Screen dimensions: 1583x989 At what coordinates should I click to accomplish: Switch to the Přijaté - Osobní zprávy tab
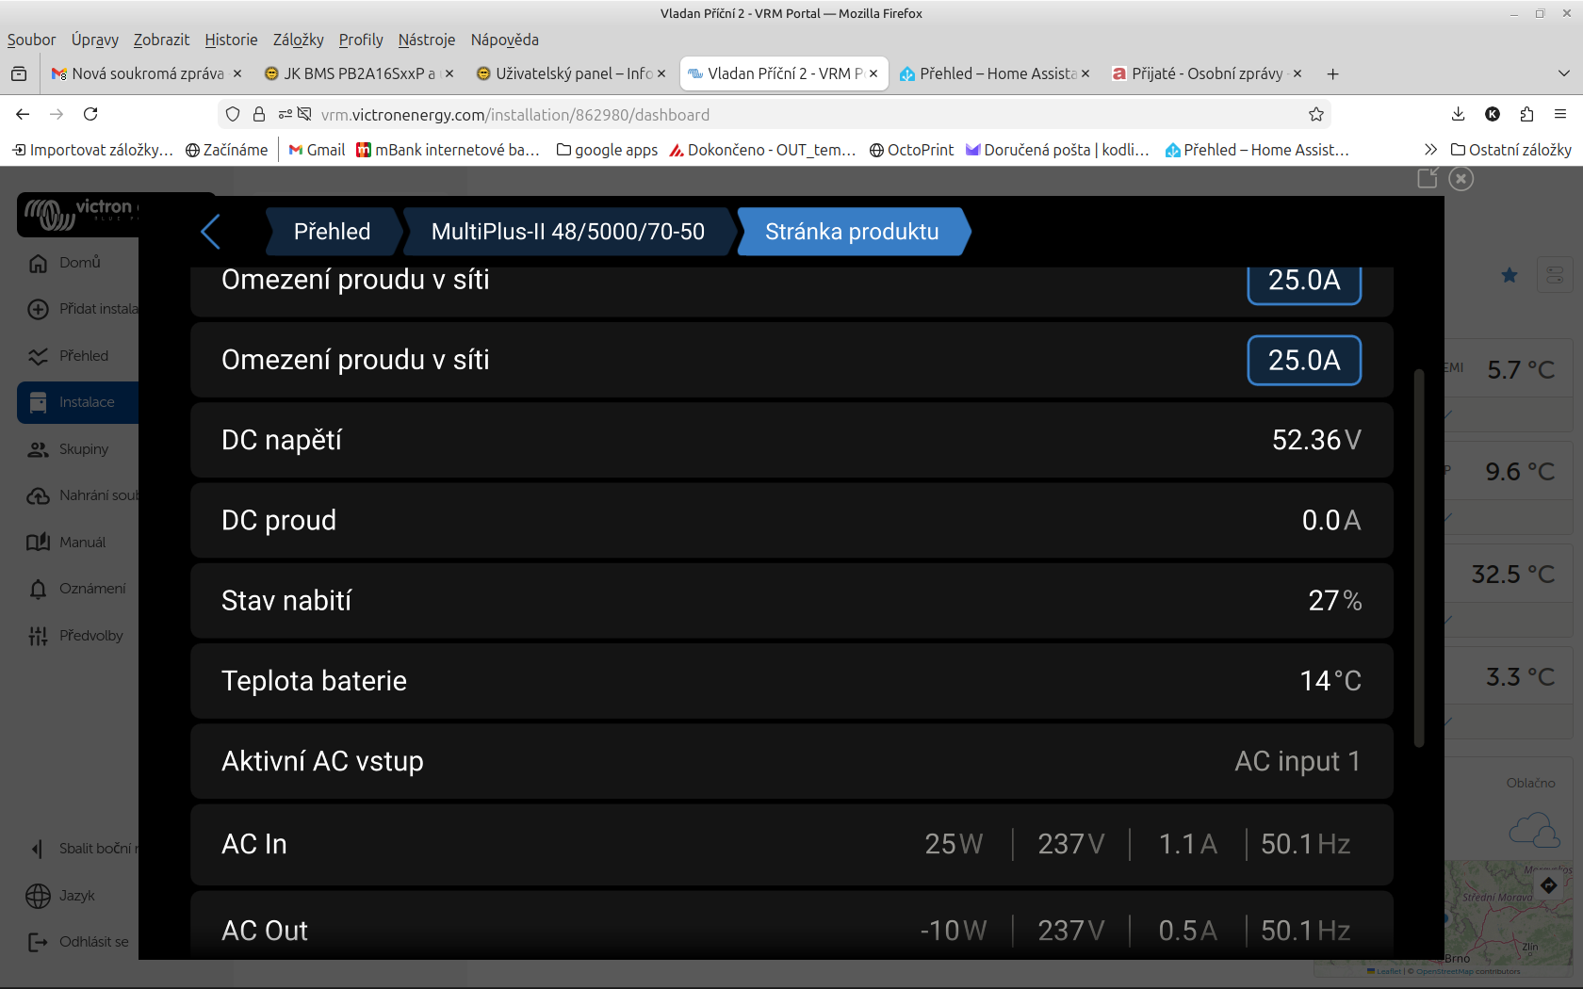coord(1206,73)
